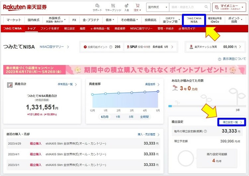249x176 pixels.
Task: Open the 国内株式 search category dropdown
Action: pos(157,7)
